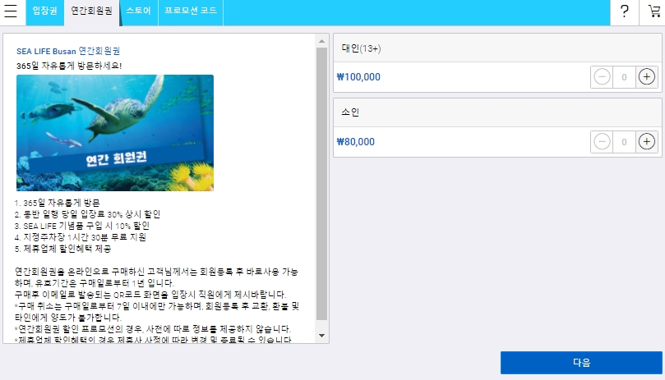Decrease 소인 ticket quantity
The image size is (665, 380).
coord(602,142)
